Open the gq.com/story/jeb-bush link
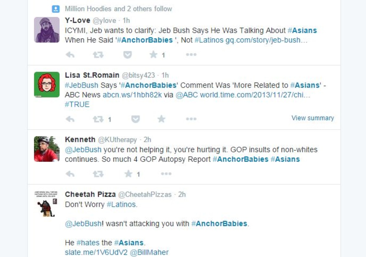The image size is (366, 257). point(267,40)
